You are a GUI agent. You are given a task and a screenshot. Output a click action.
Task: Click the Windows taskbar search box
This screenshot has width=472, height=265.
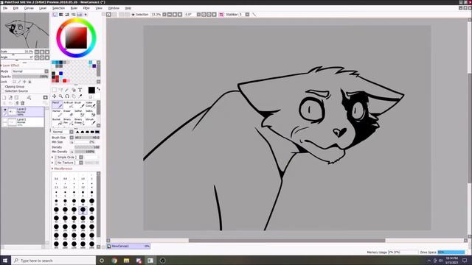pos(54,261)
